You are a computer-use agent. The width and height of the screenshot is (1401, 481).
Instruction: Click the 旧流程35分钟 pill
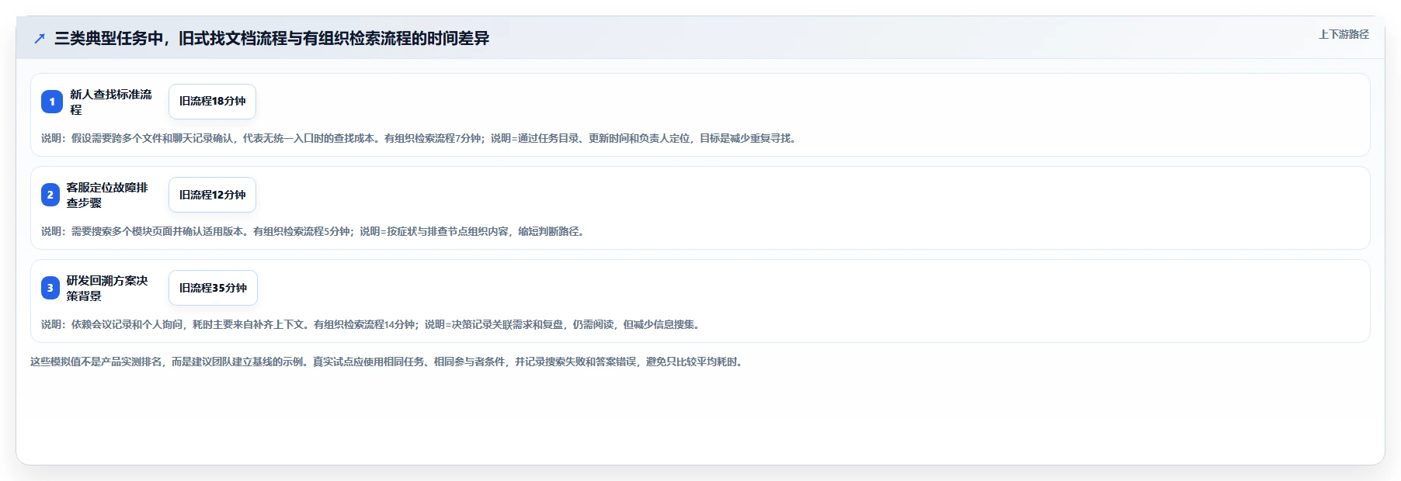click(213, 288)
